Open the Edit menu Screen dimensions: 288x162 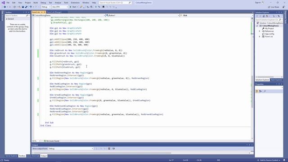pyautogui.click(x=14, y=3)
